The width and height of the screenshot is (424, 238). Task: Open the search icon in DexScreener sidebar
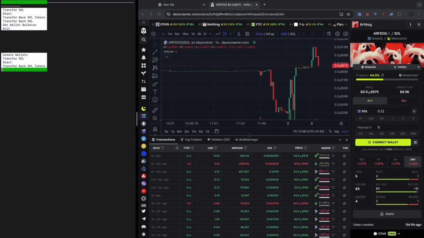[x=144, y=40]
